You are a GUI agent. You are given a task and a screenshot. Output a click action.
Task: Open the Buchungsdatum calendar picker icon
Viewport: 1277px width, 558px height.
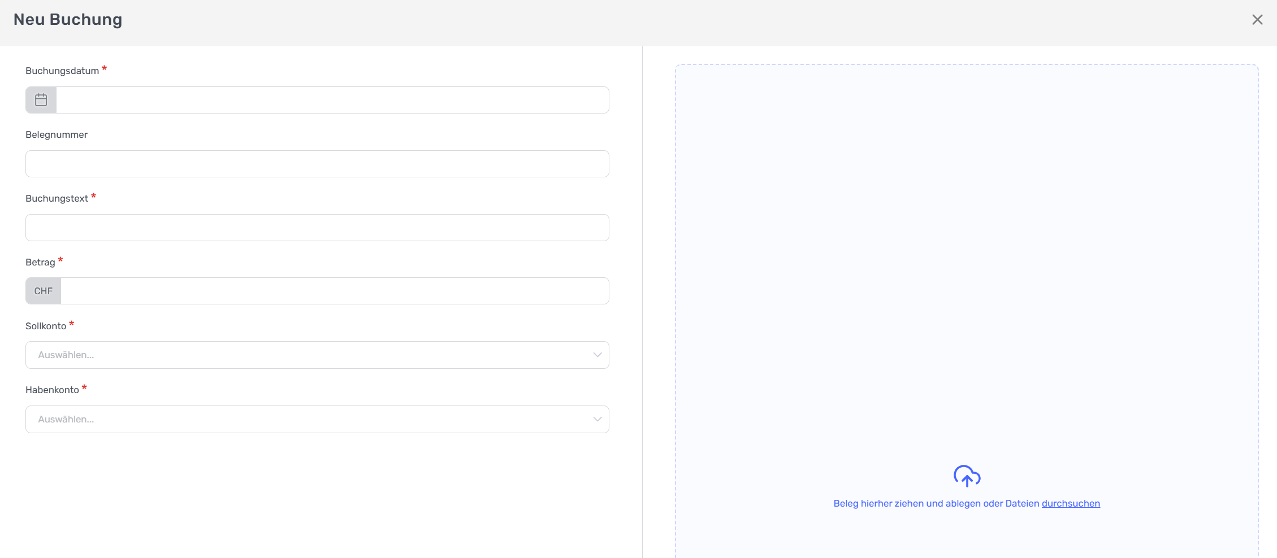point(41,100)
